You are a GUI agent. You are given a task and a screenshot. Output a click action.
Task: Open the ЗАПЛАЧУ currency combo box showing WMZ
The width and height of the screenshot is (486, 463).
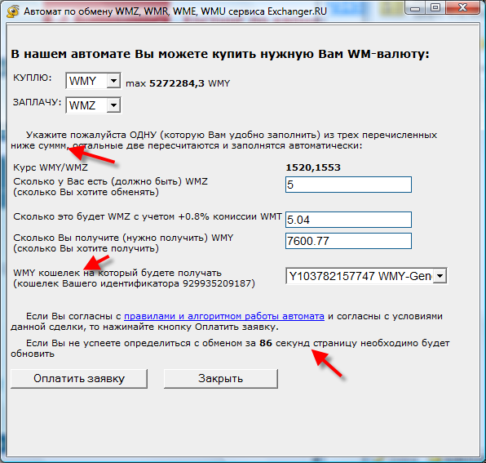93,105
